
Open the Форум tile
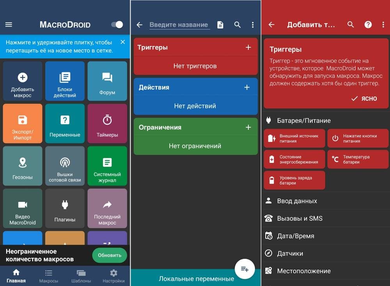(x=107, y=81)
